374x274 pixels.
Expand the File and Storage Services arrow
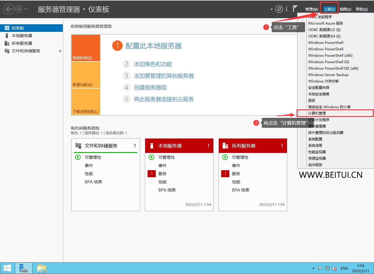(60, 51)
